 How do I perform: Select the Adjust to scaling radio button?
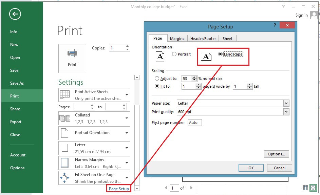pyautogui.click(x=157, y=78)
